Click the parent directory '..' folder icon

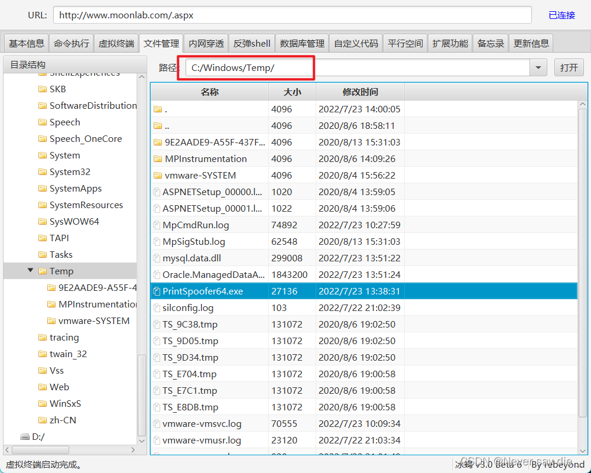158,125
